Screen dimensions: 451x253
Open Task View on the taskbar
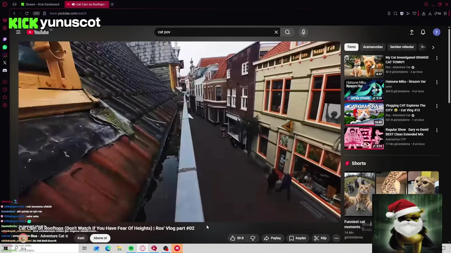(85, 248)
